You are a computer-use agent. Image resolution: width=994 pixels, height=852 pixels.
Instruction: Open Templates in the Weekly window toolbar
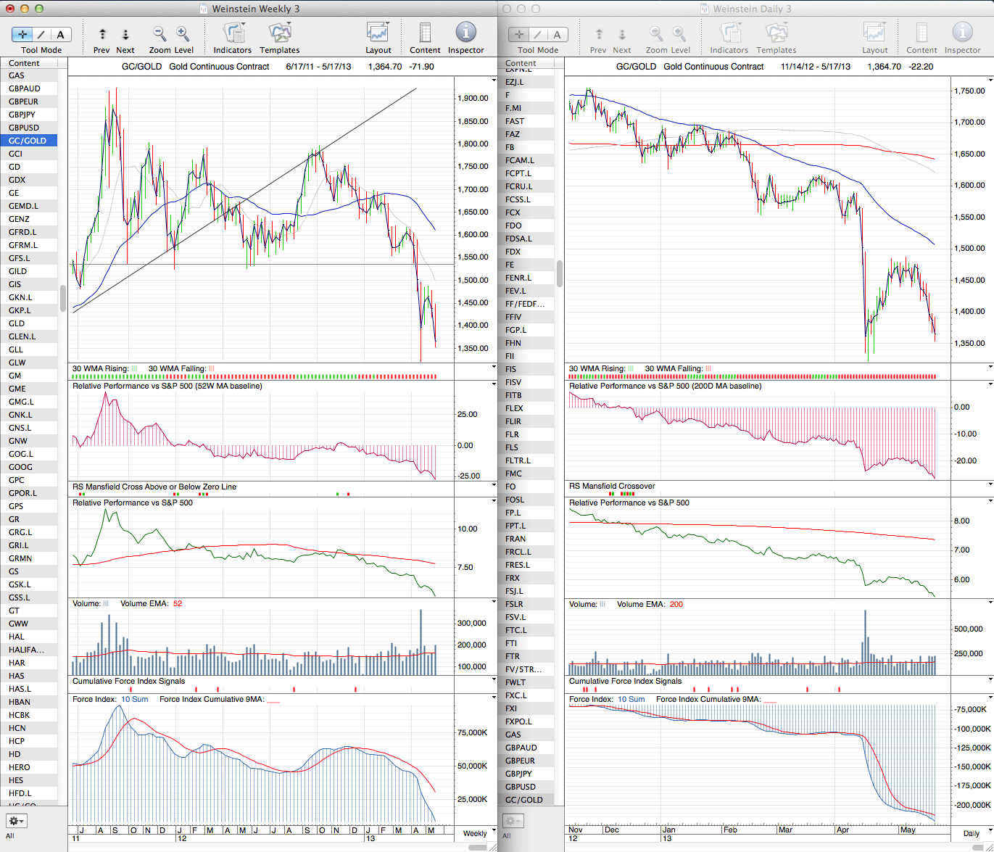[279, 33]
